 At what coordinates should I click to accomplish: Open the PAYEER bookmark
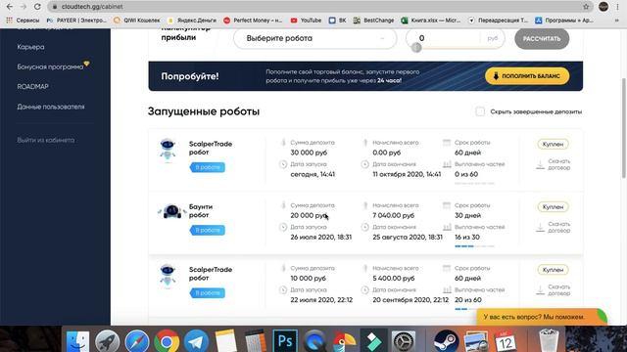76,20
